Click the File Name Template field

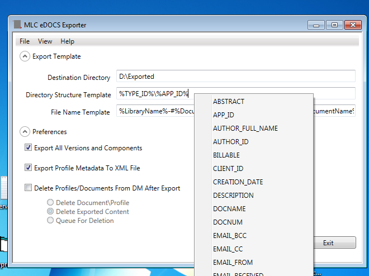235,111
